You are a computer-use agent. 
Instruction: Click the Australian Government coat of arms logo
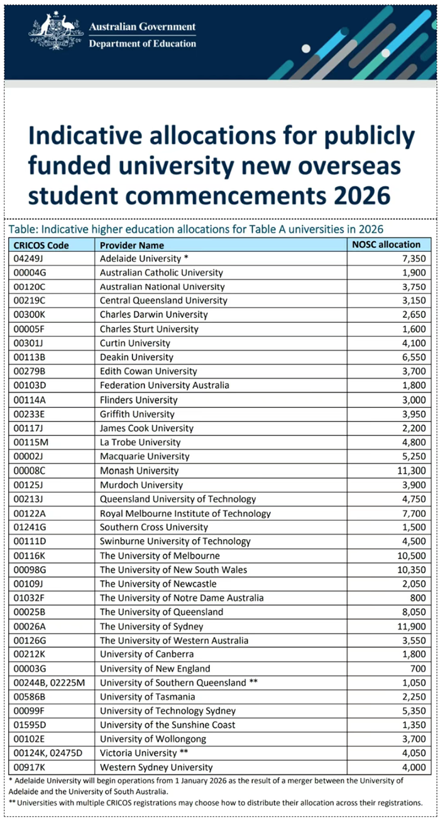tap(56, 33)
